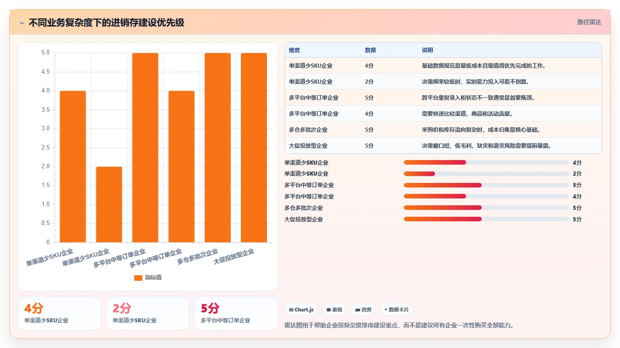Click the first 多平台中等订单企业 bar with value 5
This screenshot has height=348, width=620.
(x=145, y=148)
